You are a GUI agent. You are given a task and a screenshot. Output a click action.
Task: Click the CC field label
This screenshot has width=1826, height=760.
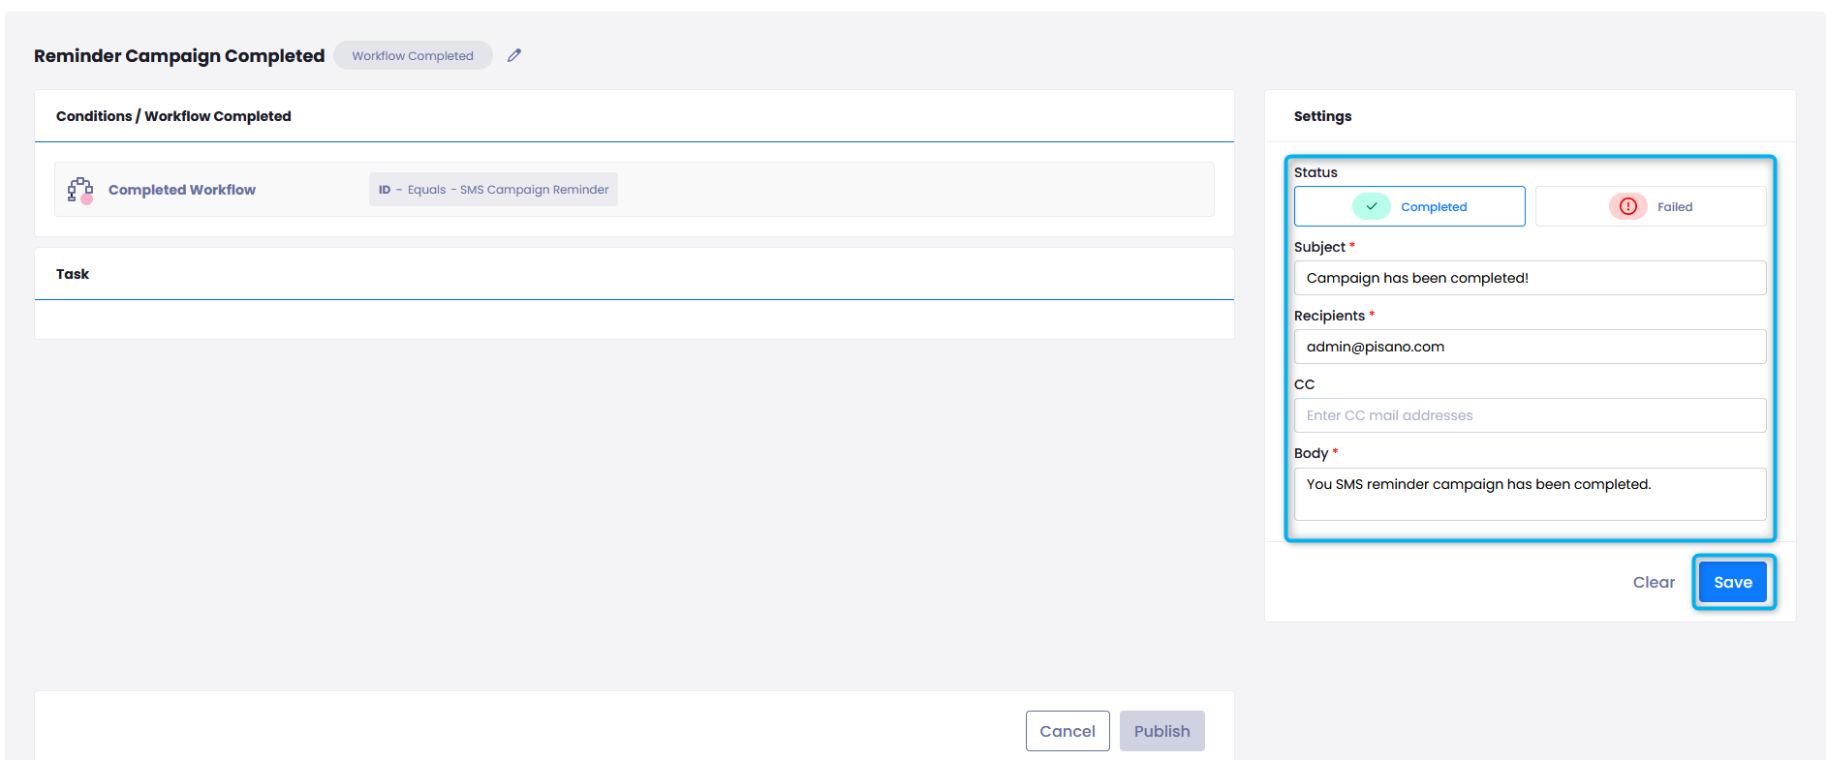[x=1305, y=384]
